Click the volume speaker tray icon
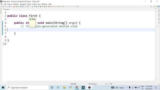160x90 pixels. tap(138, 87)
